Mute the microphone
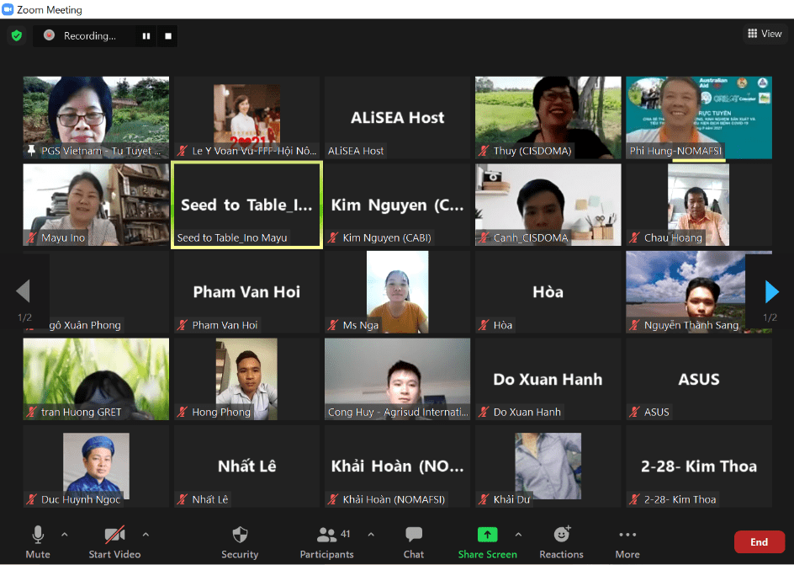 pyautogui.click(x=38, y=541)
